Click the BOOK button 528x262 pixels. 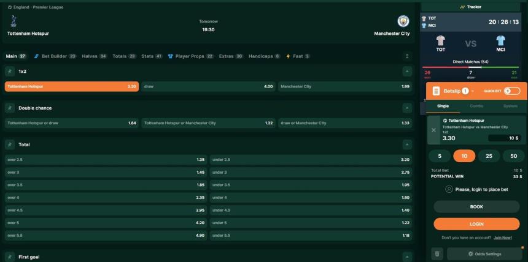(x=476, y=206)
